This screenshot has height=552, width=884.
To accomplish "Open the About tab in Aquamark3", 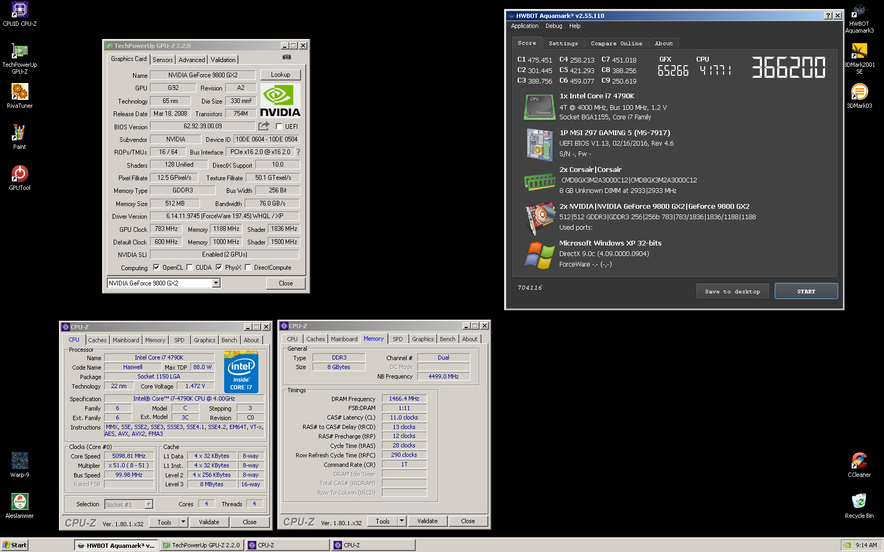I will point(664,43).
